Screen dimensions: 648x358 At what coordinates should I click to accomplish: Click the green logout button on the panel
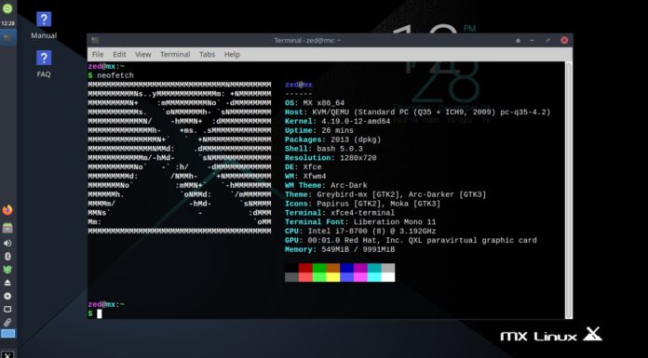pyautogui.click(x=7, y=8)
